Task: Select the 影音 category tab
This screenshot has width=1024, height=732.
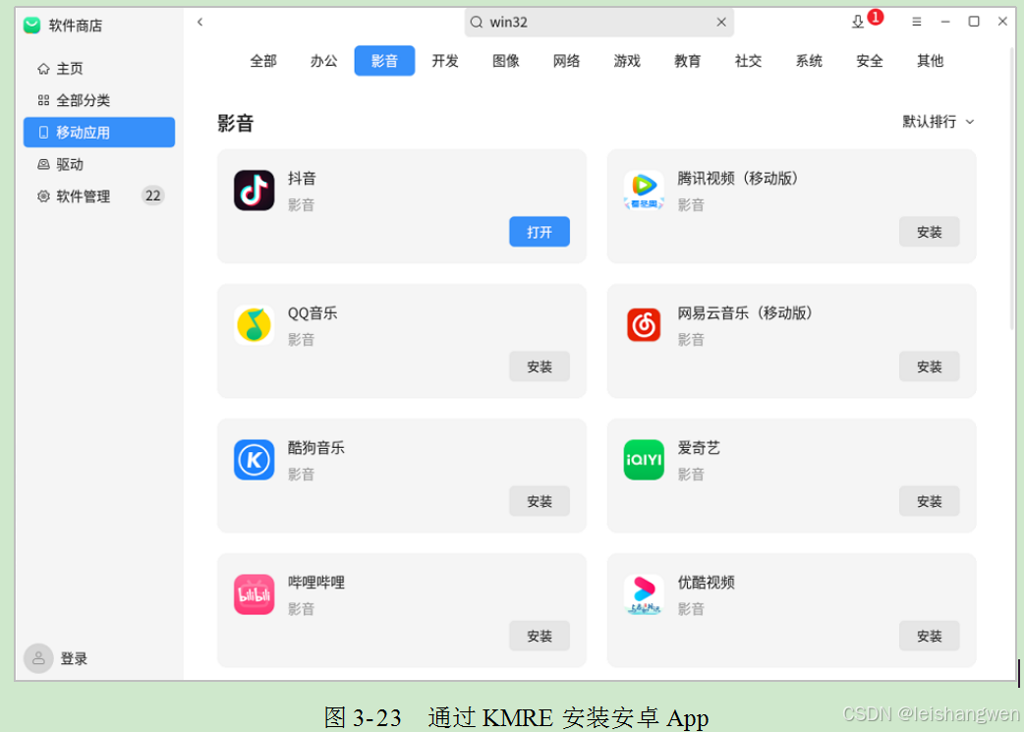Action: click(384, 61)
